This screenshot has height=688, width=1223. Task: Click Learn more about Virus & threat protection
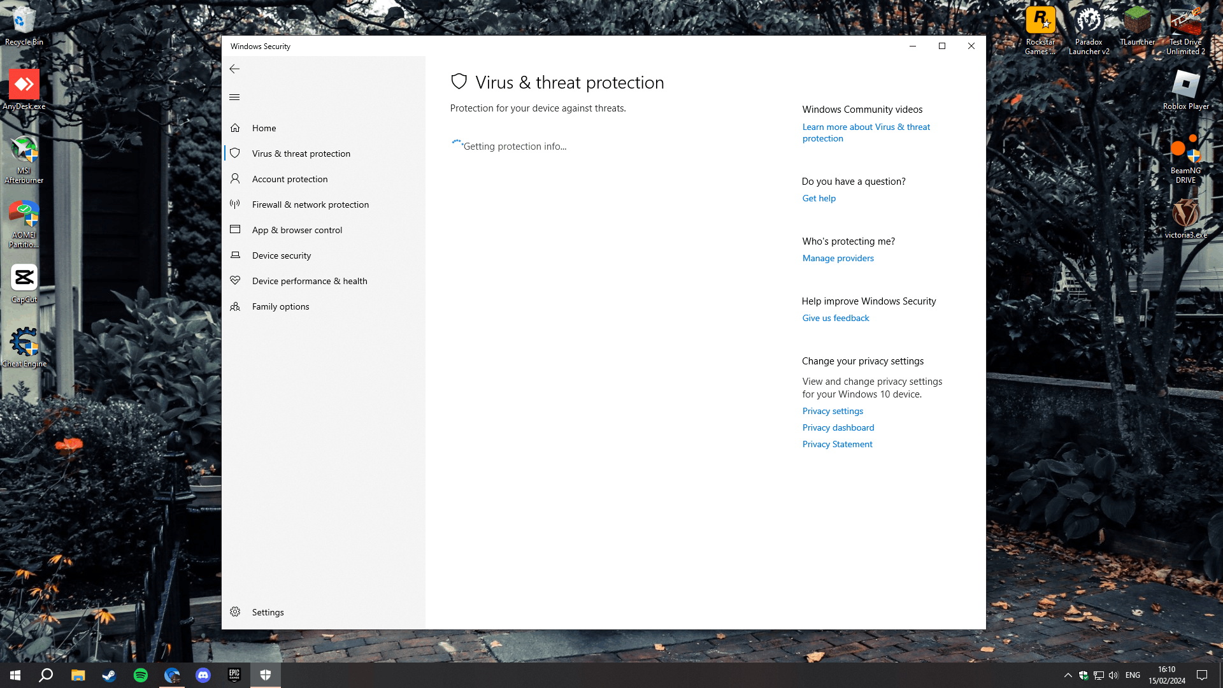pyautogui.click(x=866, y=133)
